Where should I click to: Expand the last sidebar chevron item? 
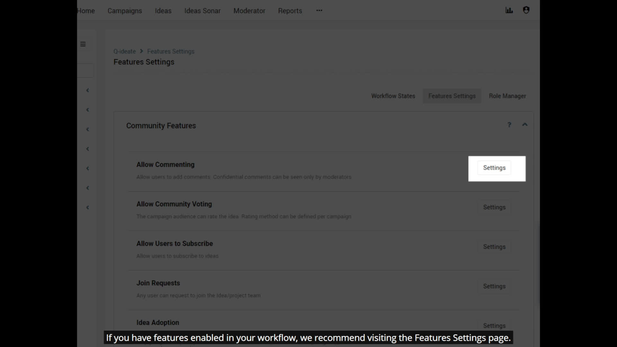tap(87, 208)
